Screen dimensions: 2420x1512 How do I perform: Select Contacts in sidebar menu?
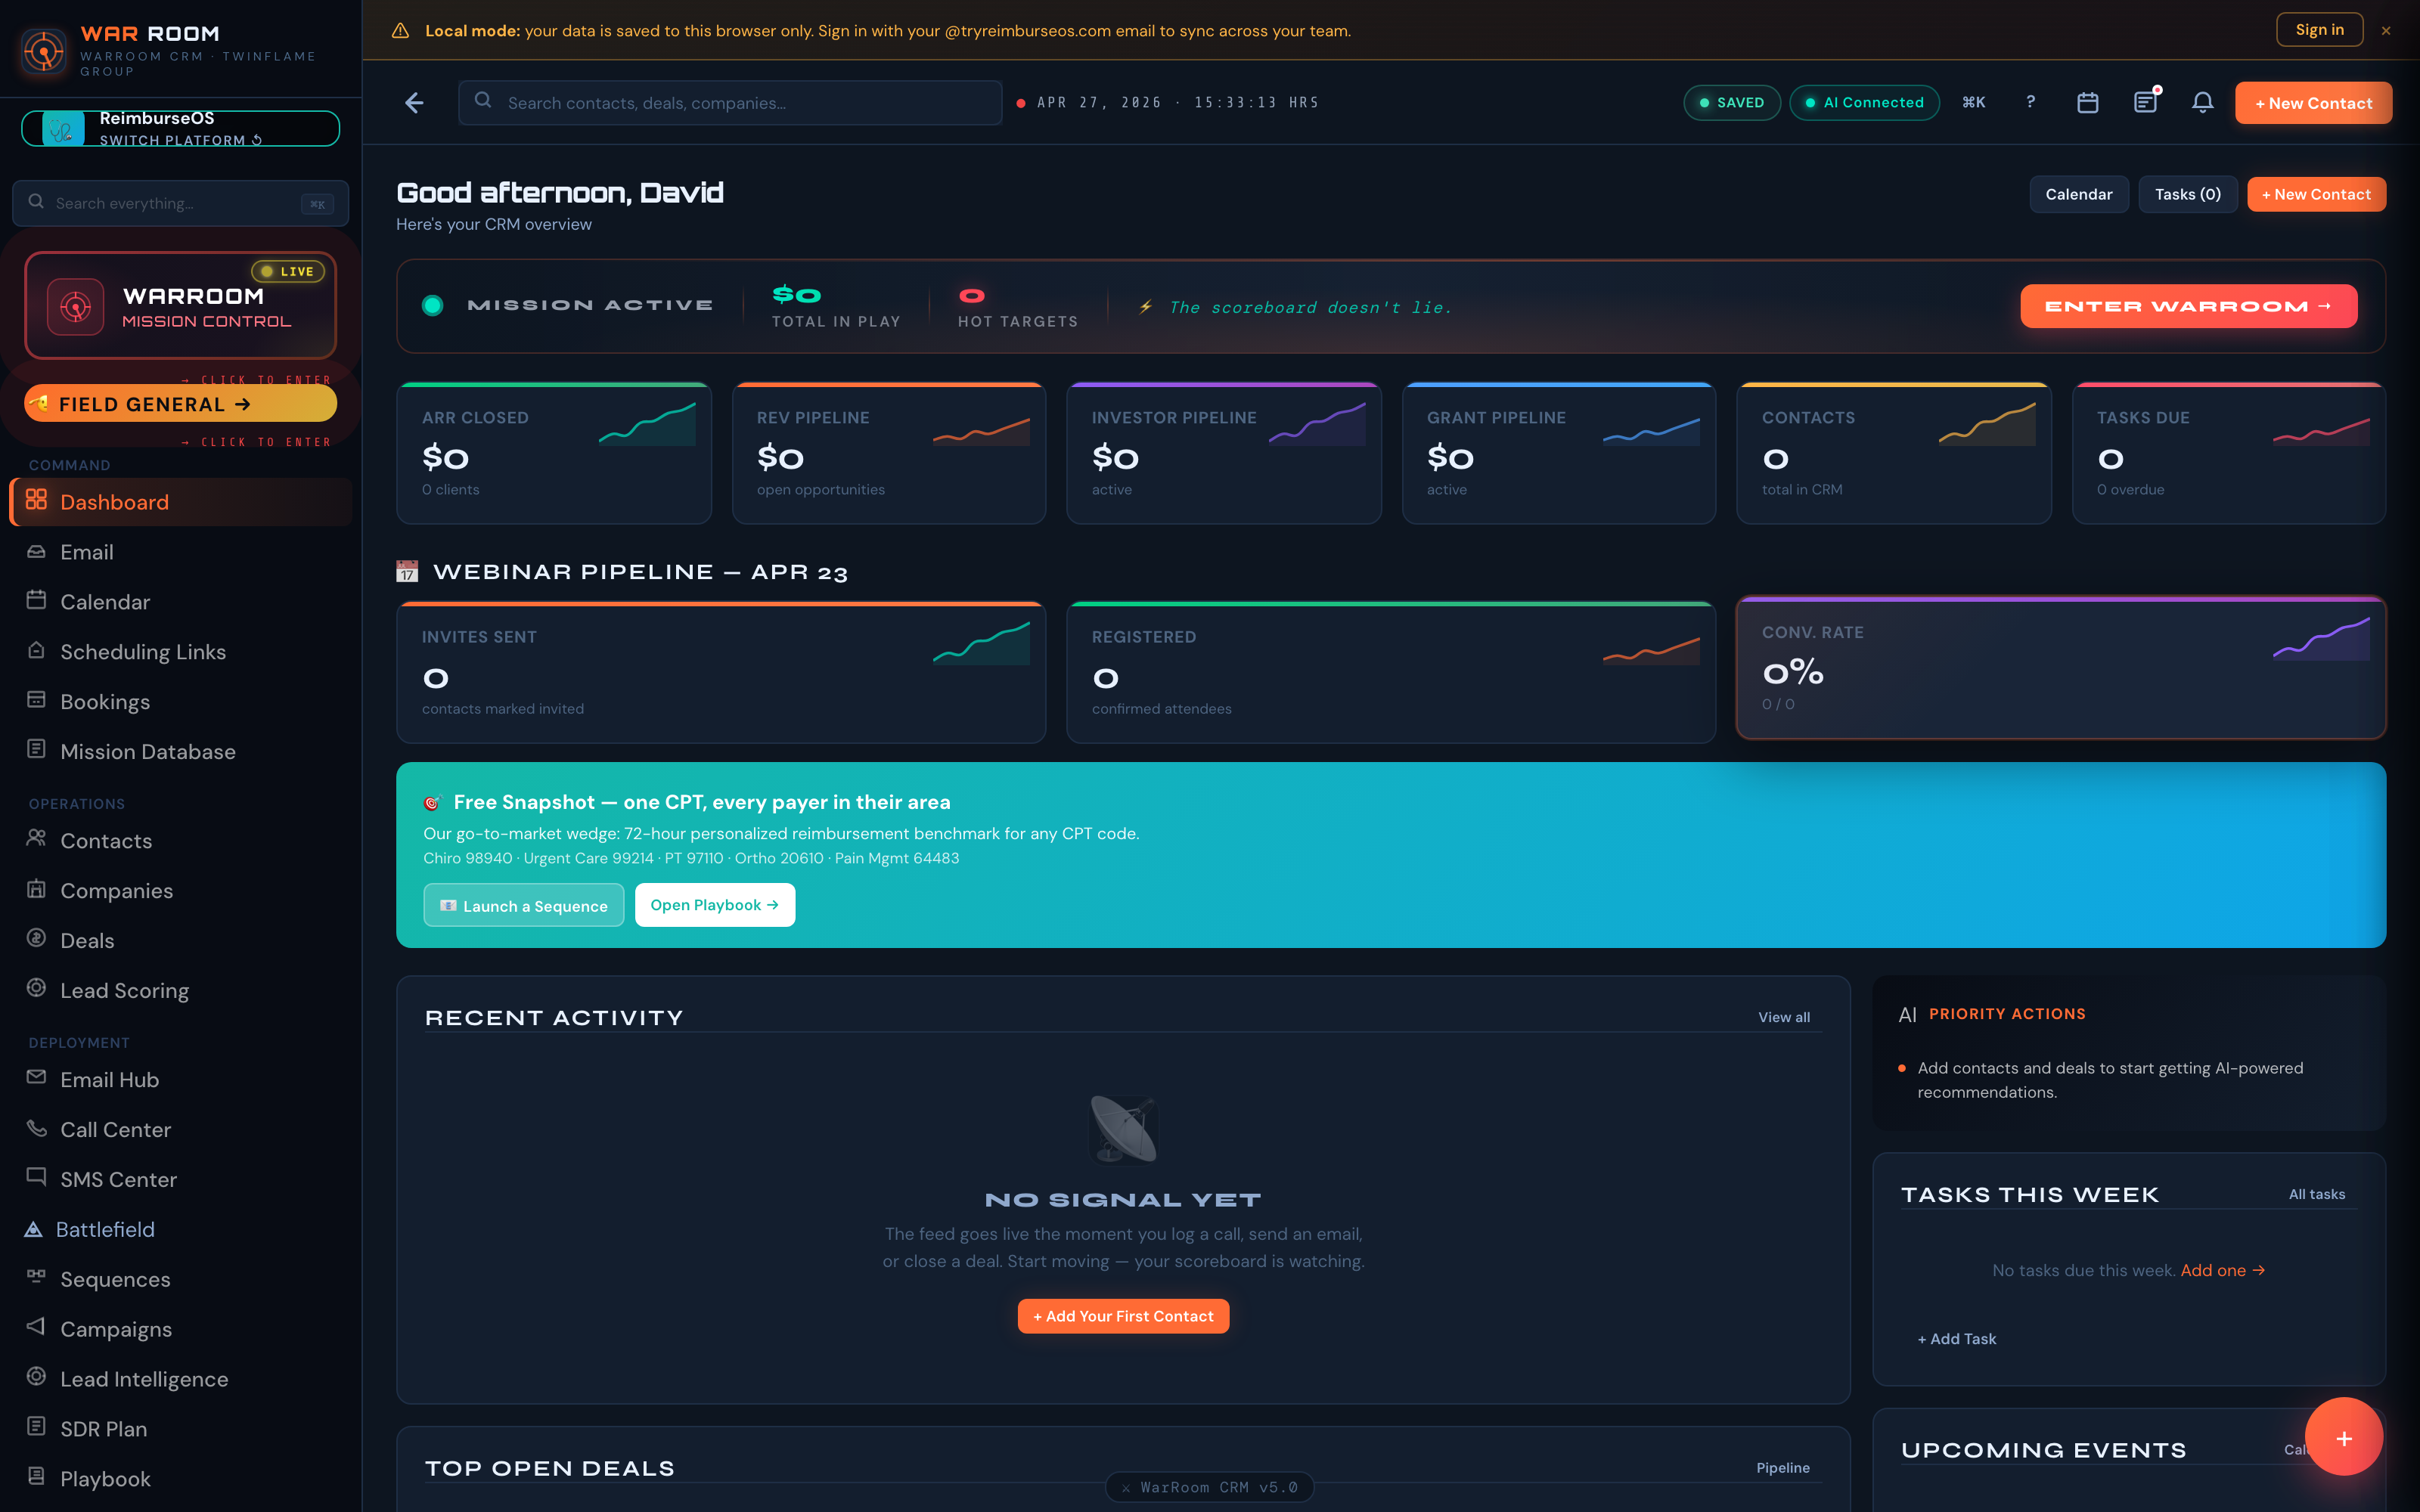tap(106, 841)
